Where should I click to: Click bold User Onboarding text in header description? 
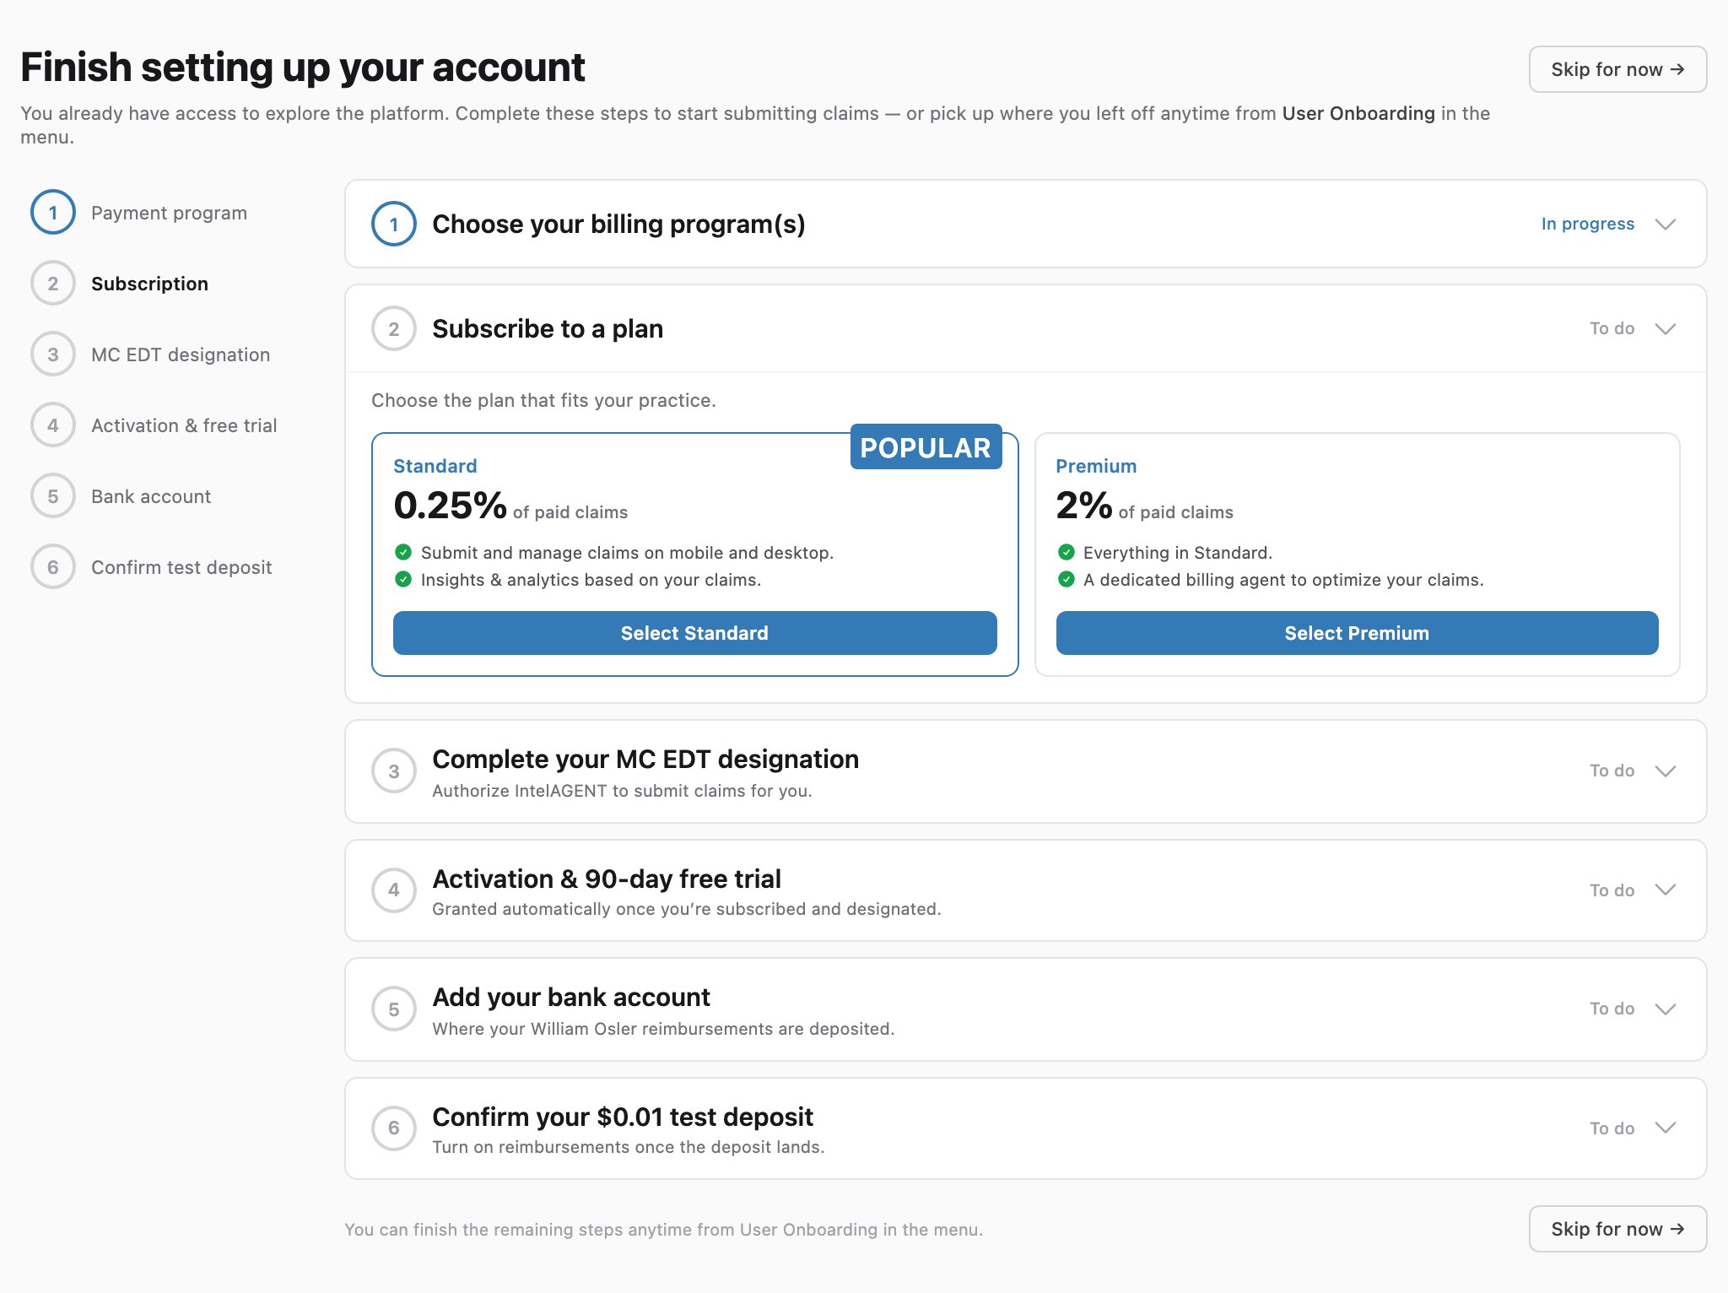[x=1358, y=113]
